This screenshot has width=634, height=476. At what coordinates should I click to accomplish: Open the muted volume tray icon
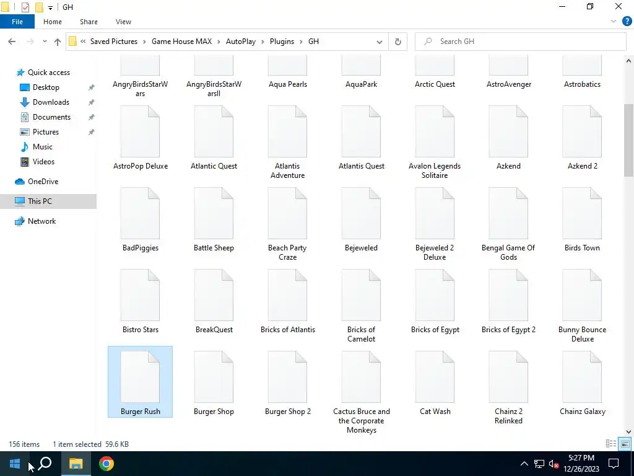[554, 464]
